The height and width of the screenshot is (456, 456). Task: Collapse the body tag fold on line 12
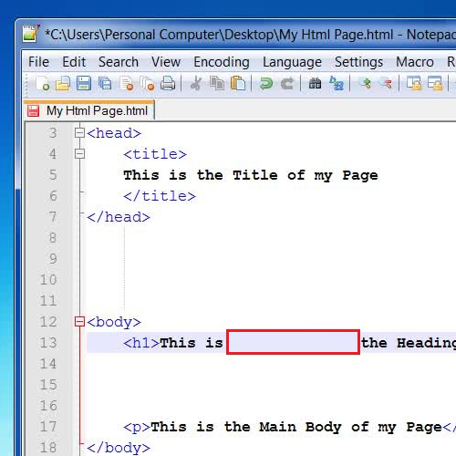pos(79,322)
